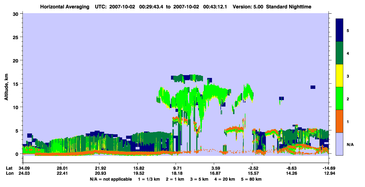
Task: Click the dark green level 4 colorbar segment
Action: (x=339, y=53)
